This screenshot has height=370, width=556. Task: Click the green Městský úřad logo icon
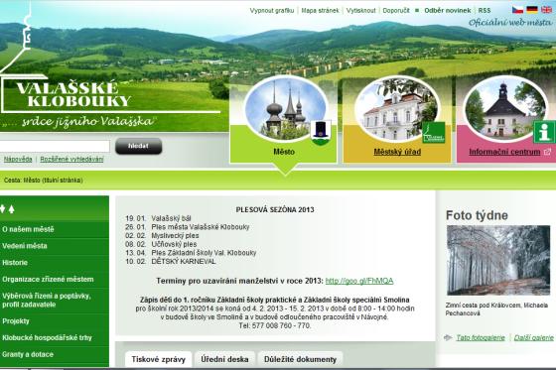[433, 133]
